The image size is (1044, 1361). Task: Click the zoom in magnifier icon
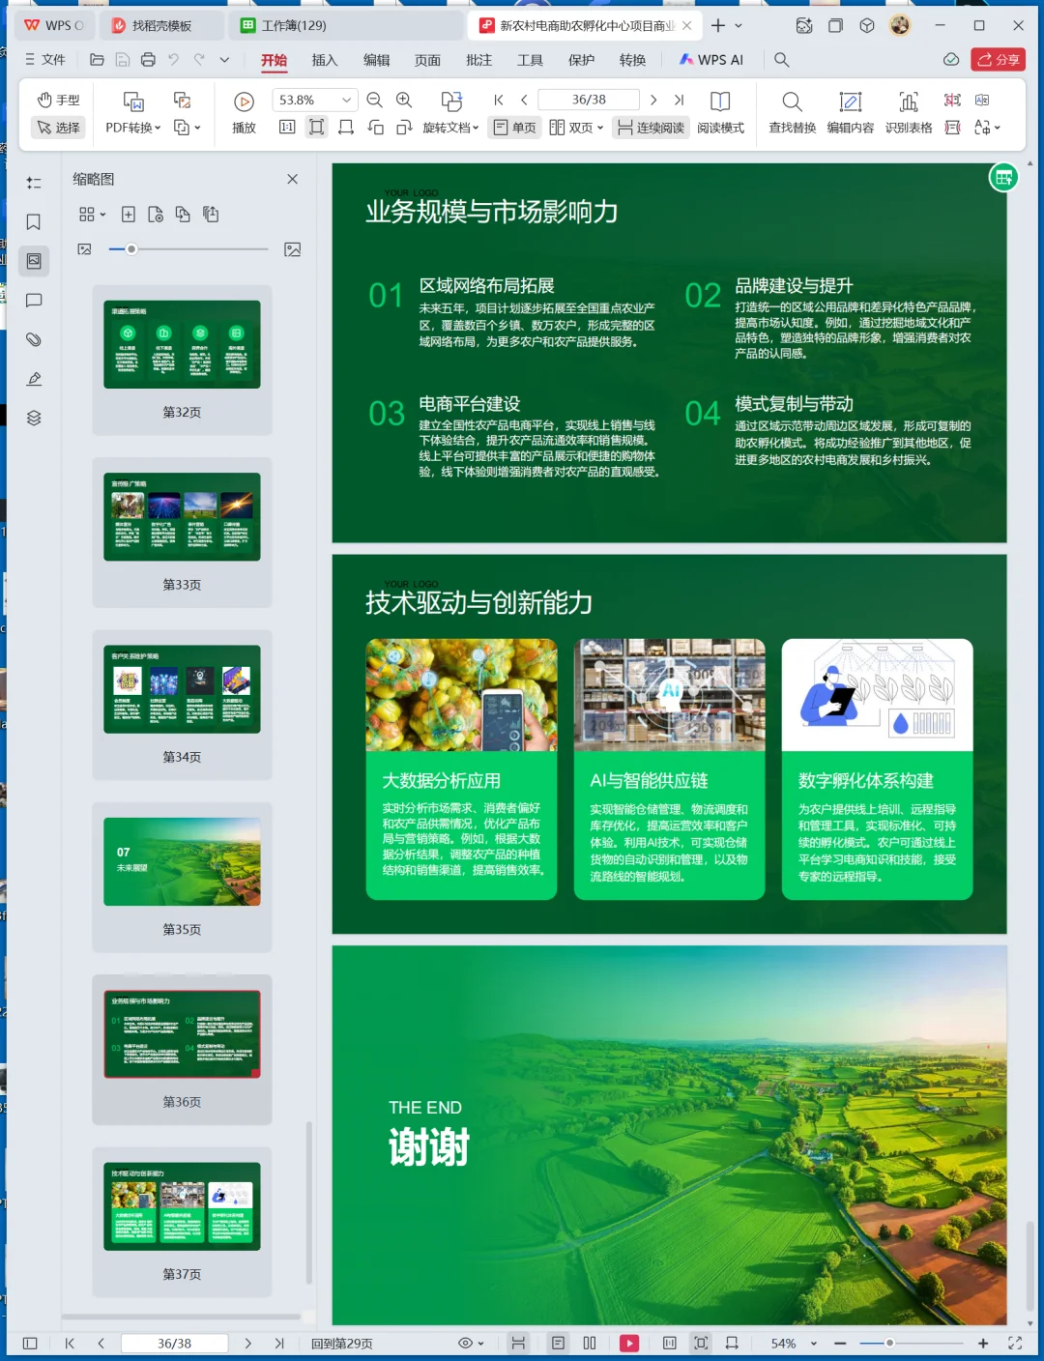(404, 100)
